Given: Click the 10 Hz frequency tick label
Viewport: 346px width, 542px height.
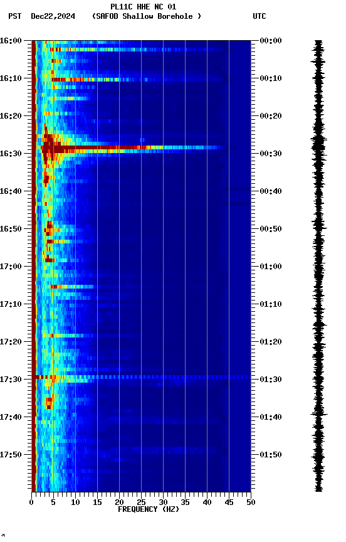Looking at the screenshot, I should (x=75, y=503).
